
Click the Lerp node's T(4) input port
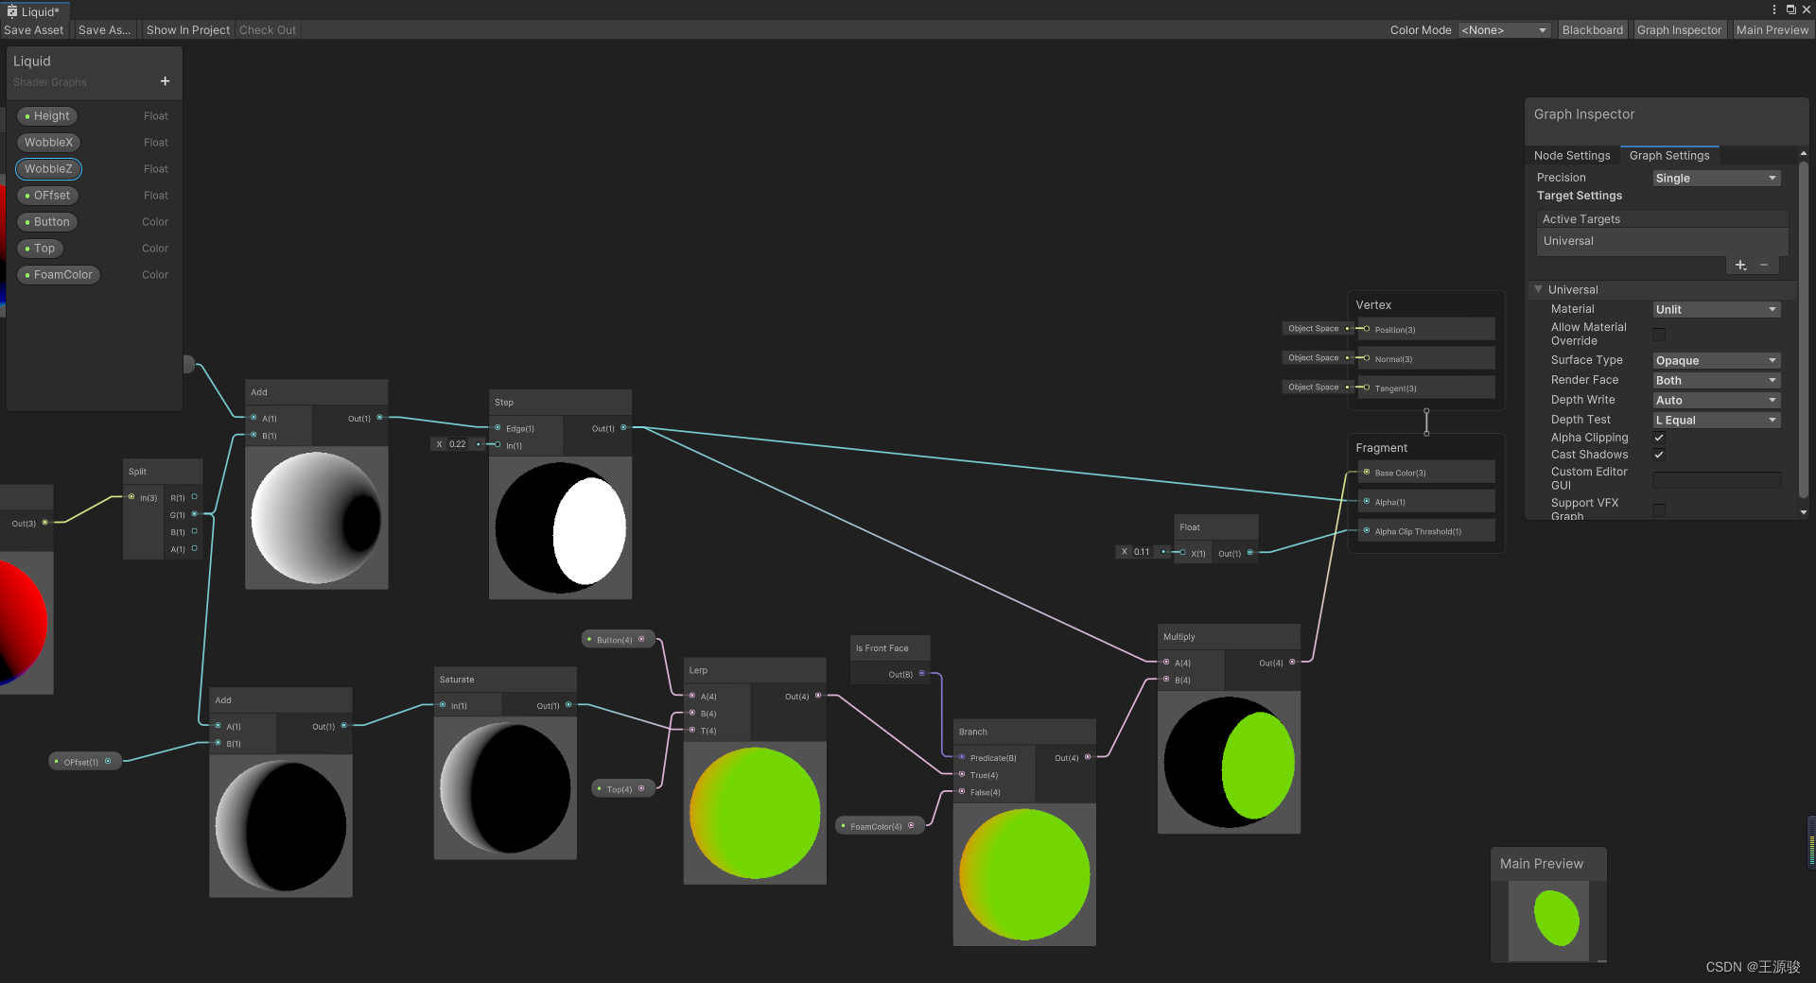(693, 731)
